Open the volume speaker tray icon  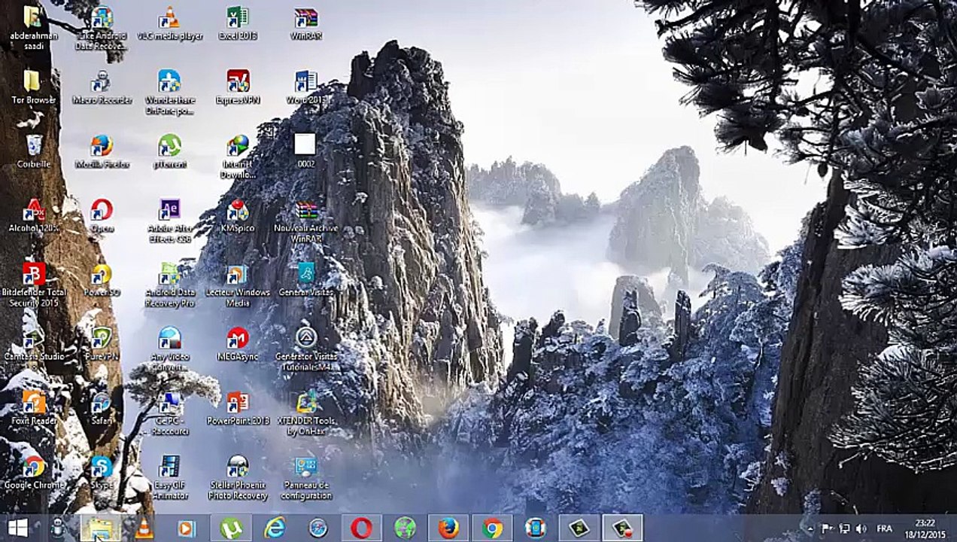point(861,528)
